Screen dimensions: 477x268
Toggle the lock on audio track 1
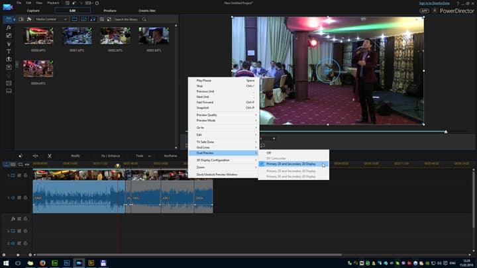pos(25,198)
